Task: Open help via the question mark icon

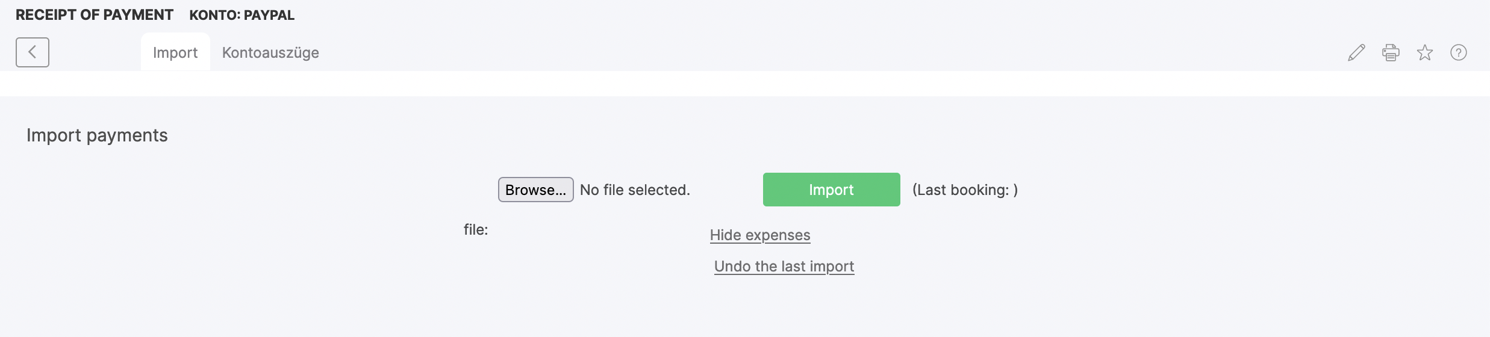Action: click(1459, 53)
